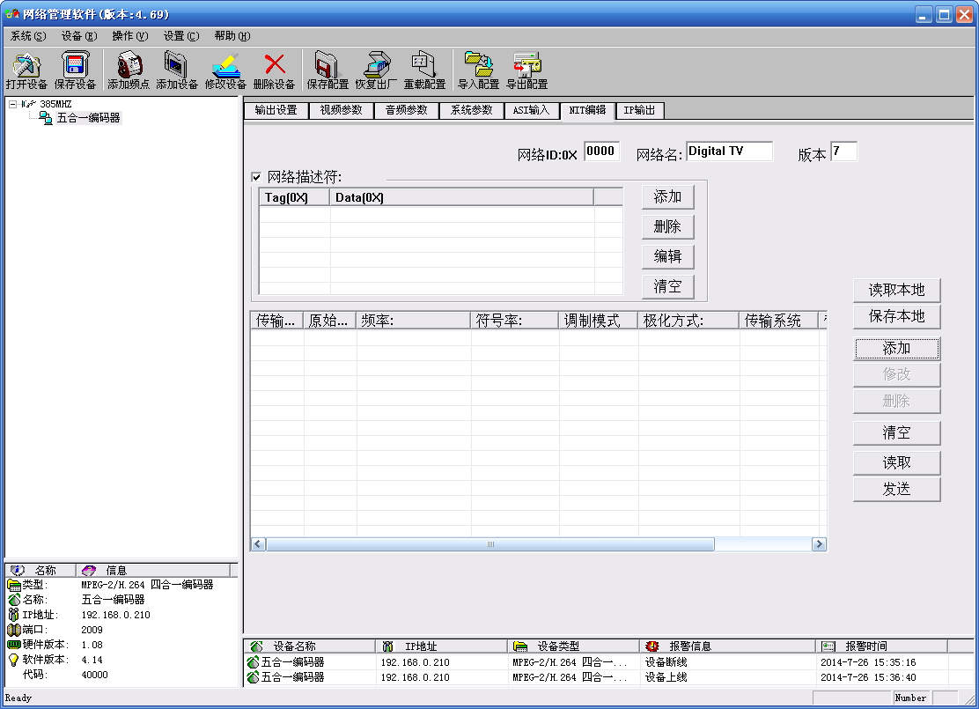Open the 系统(S) menu
The height and width of the screenshot is (709, 979).
click(x=28, y=36)
